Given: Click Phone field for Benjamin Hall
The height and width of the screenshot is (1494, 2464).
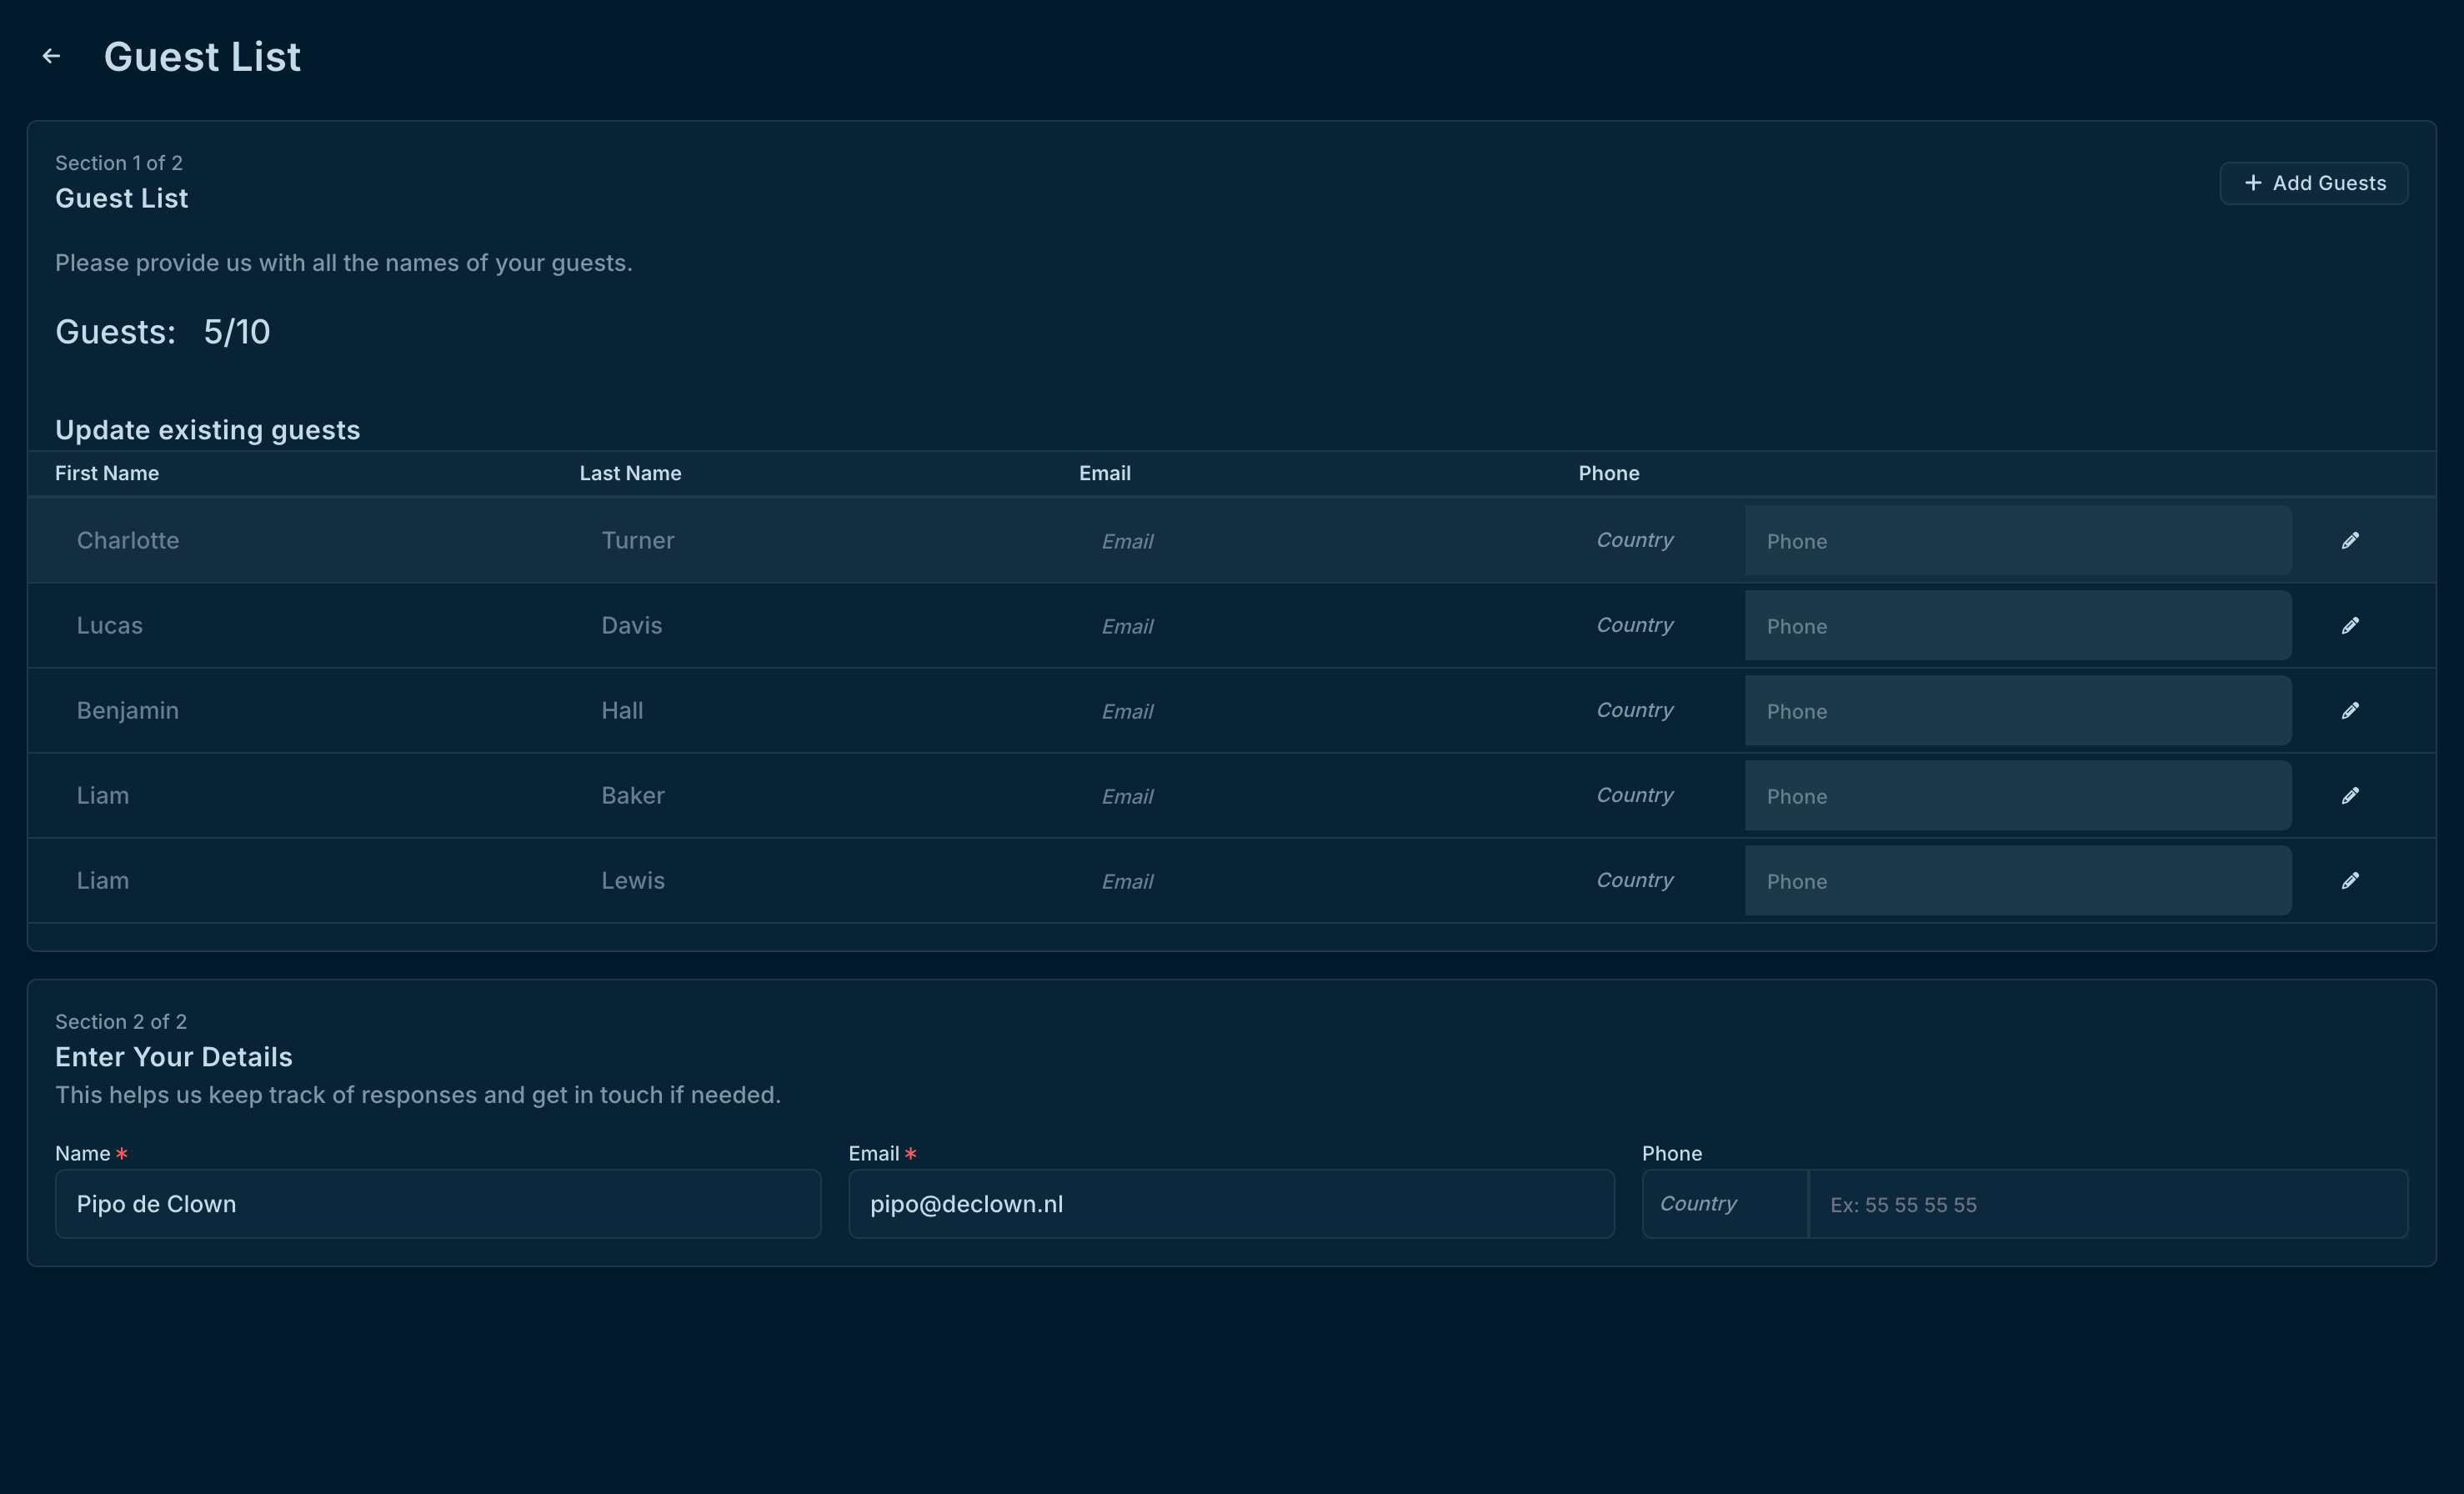Looking at the screenshot, I should [x=2017, y=711].
